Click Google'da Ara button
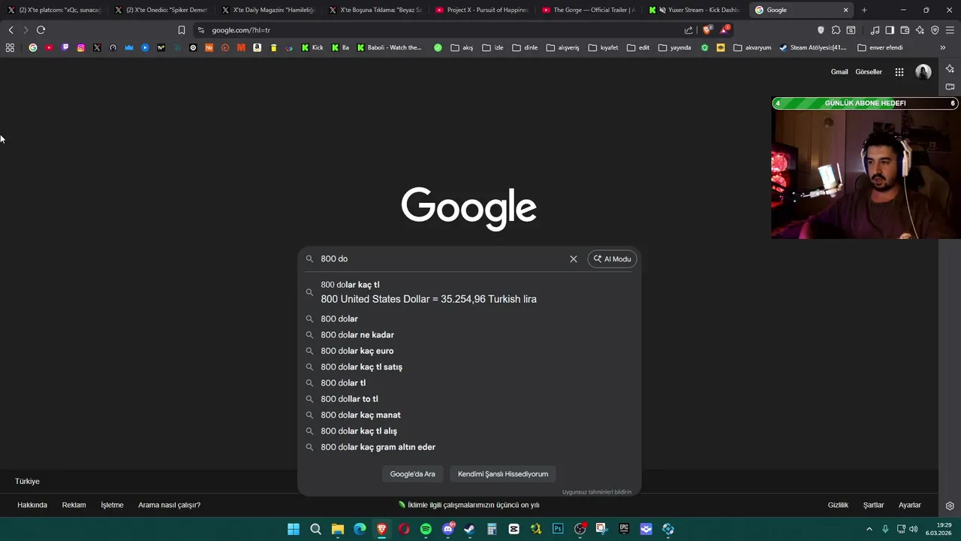This screenshot has width=961, height=541. (x=412, y=474)
